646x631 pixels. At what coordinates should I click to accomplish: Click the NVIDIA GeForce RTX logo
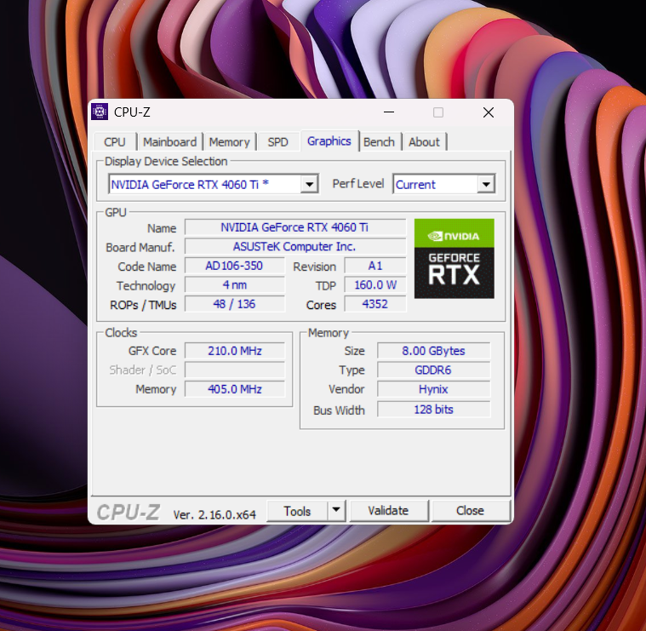coord(454,258)
